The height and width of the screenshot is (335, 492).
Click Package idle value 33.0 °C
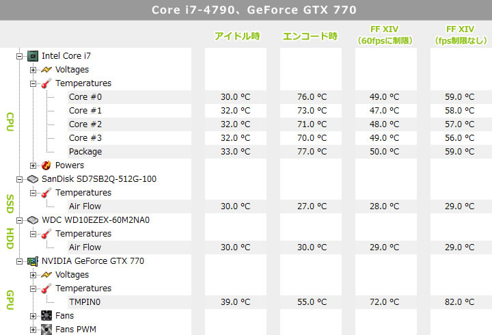click(235, 152)
